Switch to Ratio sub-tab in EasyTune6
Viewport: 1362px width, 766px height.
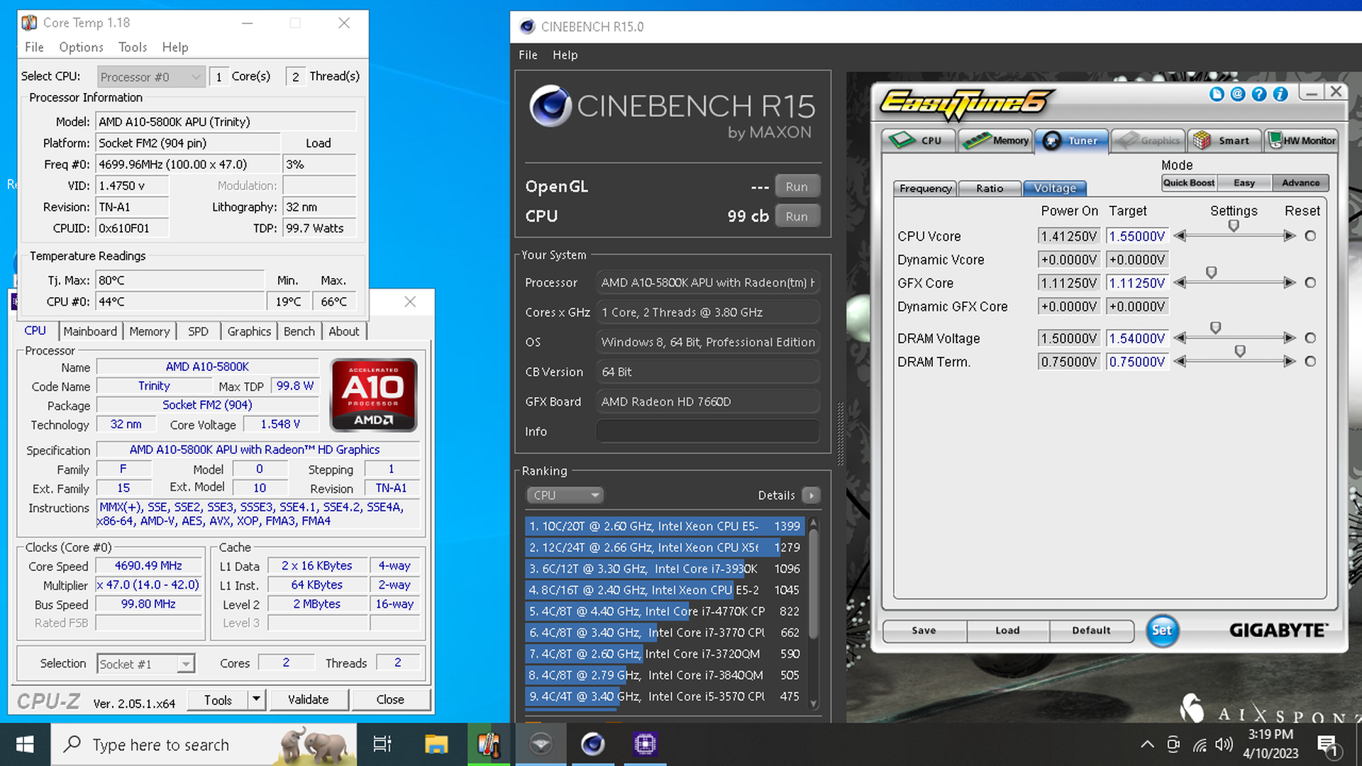(x=990, y=188)
